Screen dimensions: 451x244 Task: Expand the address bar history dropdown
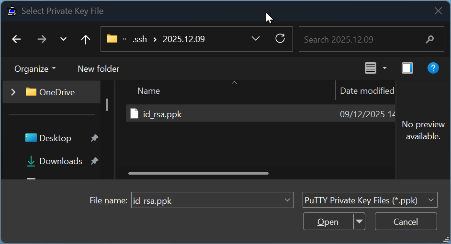(256, 39)
